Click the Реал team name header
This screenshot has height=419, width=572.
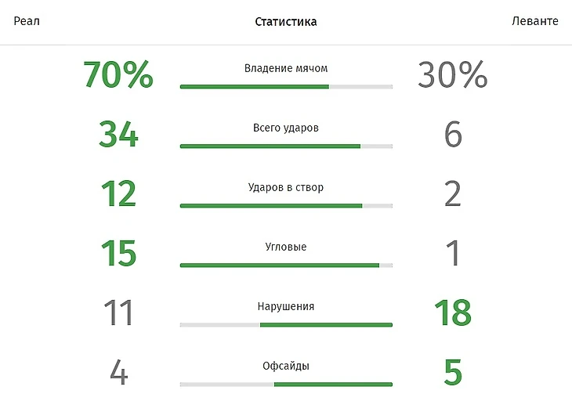(27, 21)
